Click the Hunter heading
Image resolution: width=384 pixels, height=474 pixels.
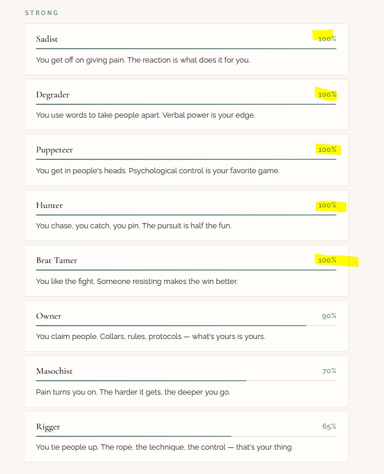49,205
